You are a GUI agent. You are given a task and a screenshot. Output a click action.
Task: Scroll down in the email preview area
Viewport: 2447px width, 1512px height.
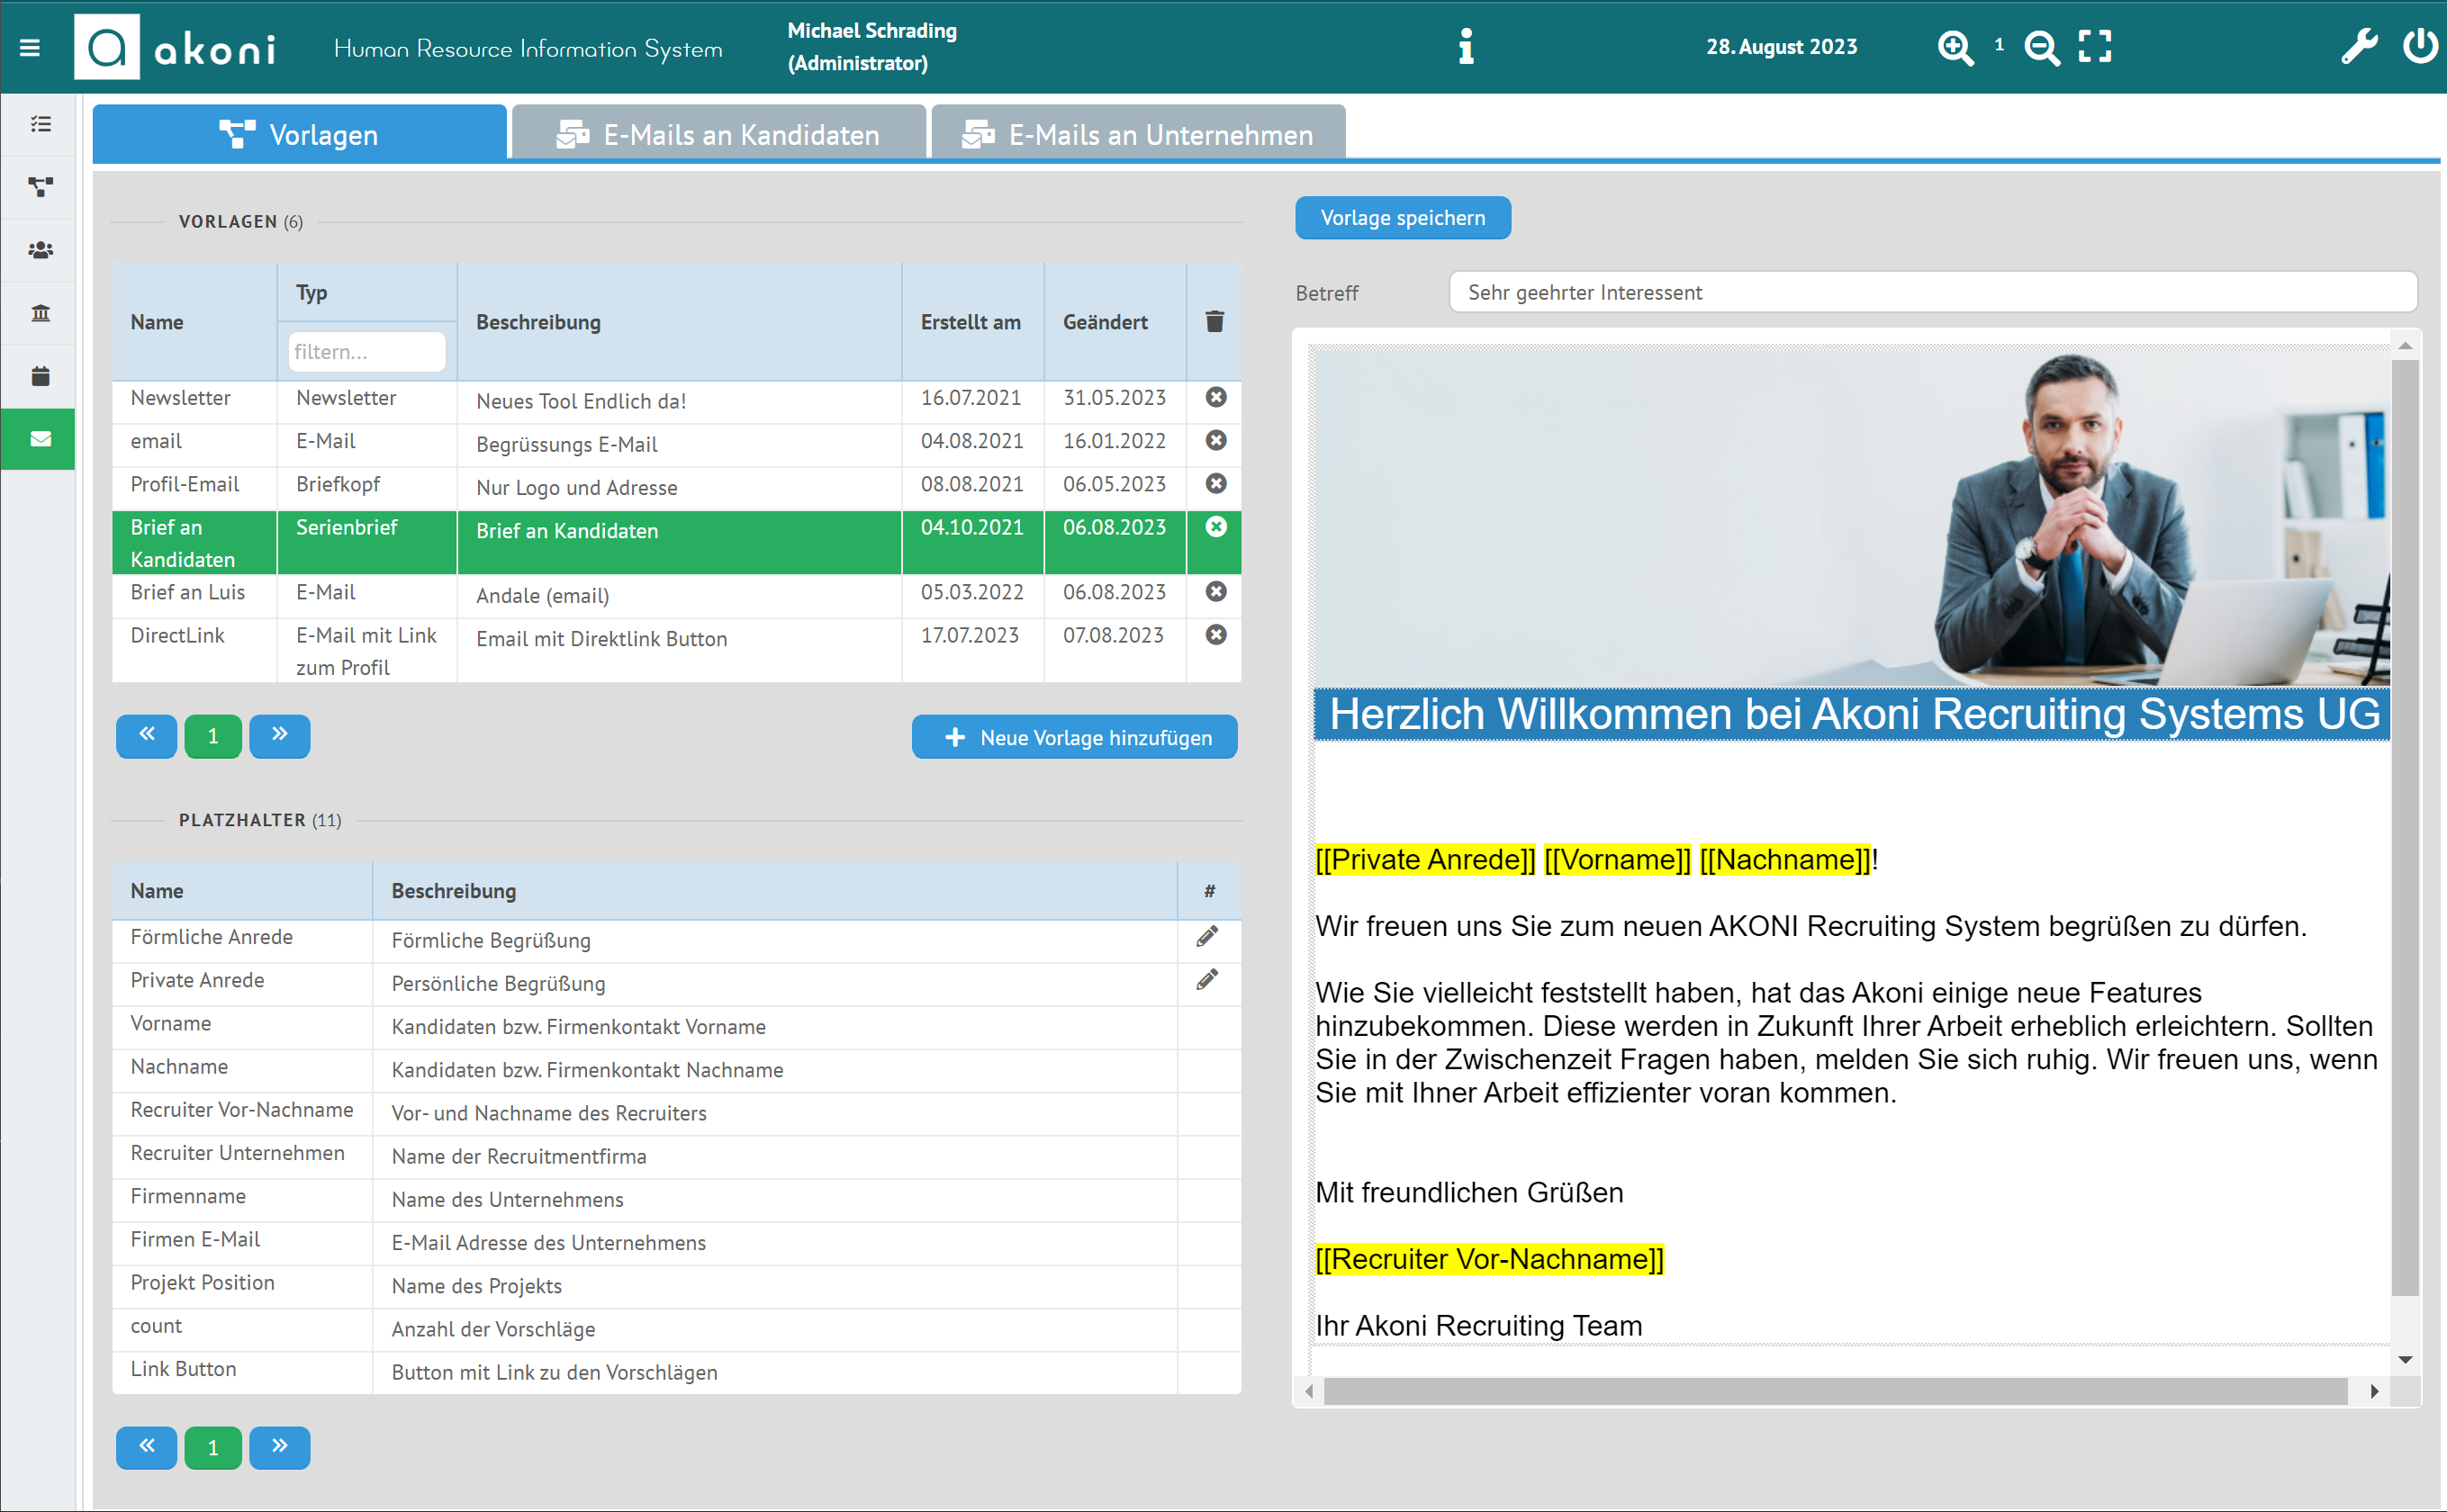(2400, 1362)
